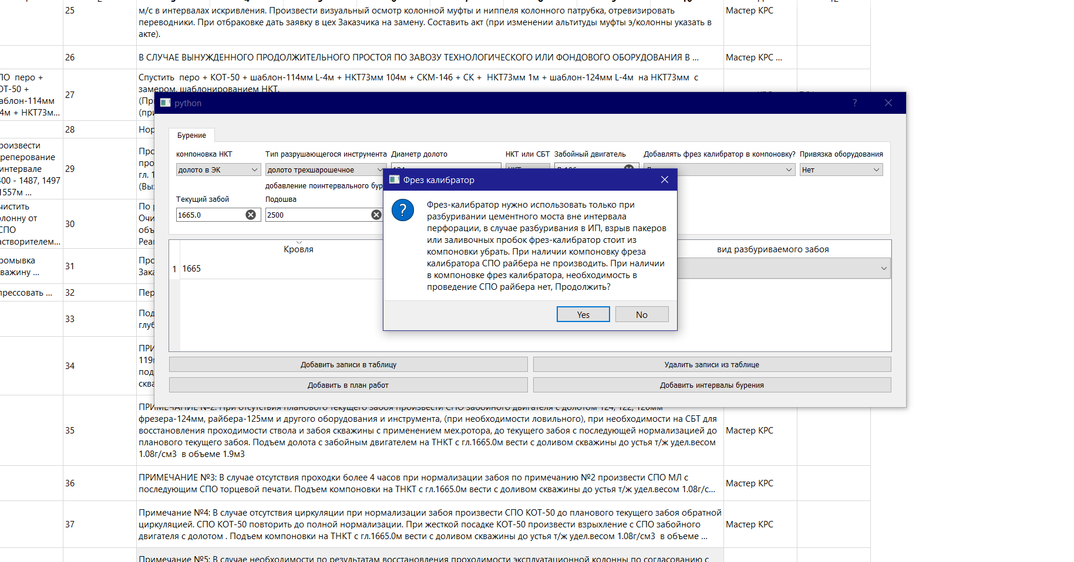Clear the Текущий забой field with its X icon
This screenshot has width=1074, height=562.
tap(251, 215)
